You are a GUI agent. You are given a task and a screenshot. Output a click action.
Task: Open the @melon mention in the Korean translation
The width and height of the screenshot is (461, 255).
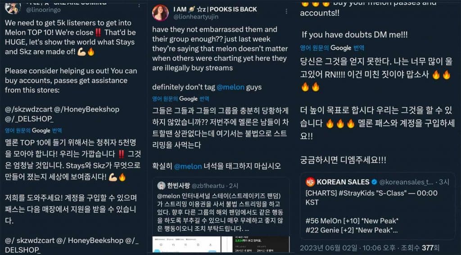tap(188, 166)
